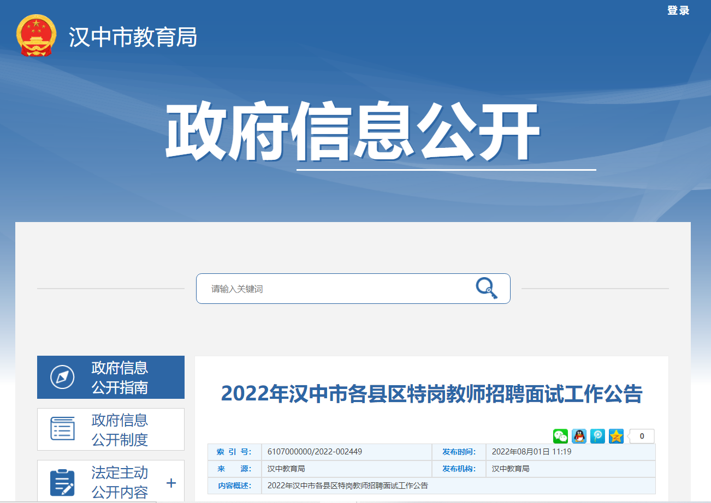
Task: Click the 内容概述 label cell
Action: pos(234,486)
